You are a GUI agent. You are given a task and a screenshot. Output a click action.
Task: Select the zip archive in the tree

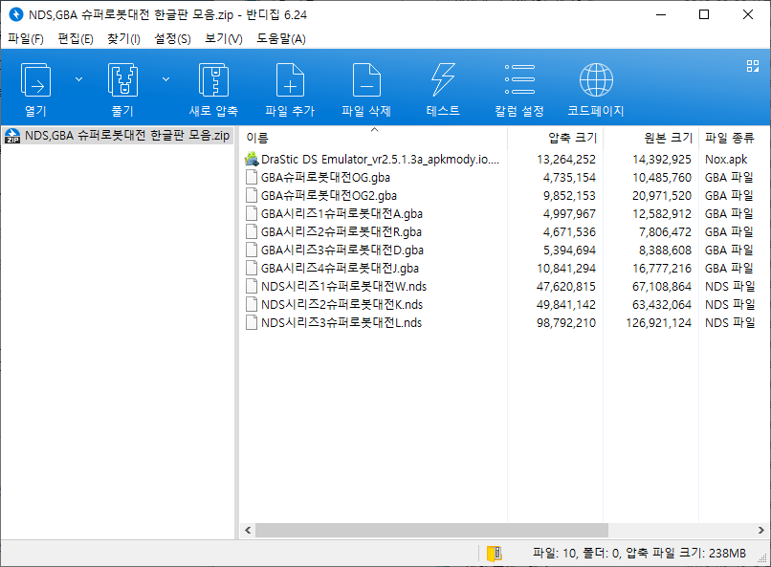(126, 136)
